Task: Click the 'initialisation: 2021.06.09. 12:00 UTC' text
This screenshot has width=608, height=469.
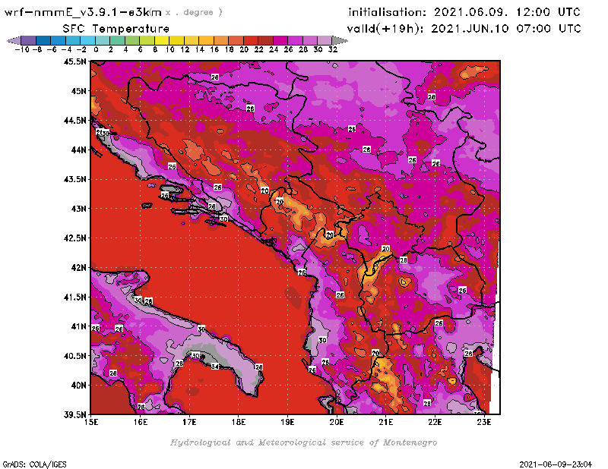Action: [464, 12]
